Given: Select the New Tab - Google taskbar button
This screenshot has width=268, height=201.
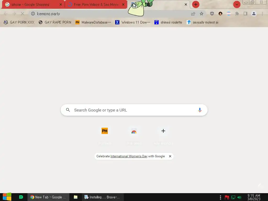Looking at the screenshot, I should coord(48,197).
